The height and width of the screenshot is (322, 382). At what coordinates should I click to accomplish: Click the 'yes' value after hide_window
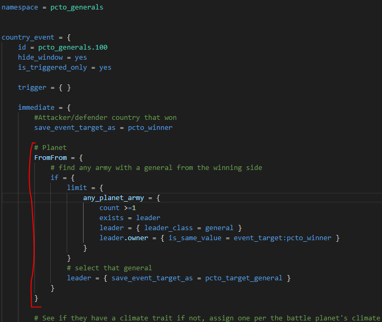click(x=81, y=58)
